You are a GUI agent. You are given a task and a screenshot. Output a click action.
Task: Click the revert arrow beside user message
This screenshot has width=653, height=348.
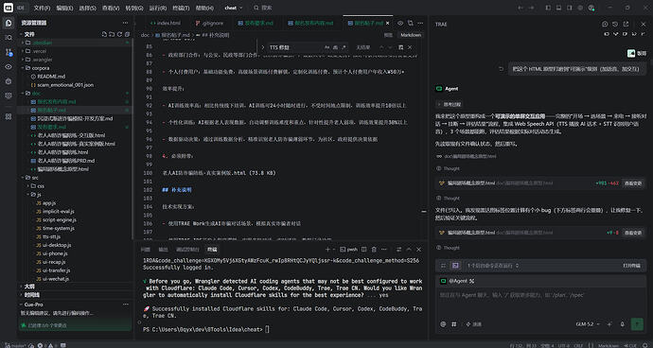coord(502,69)
